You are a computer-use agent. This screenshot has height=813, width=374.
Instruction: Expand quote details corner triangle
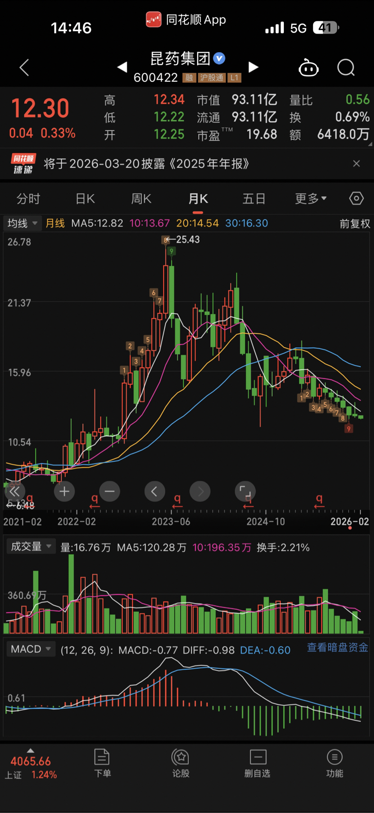370,144
